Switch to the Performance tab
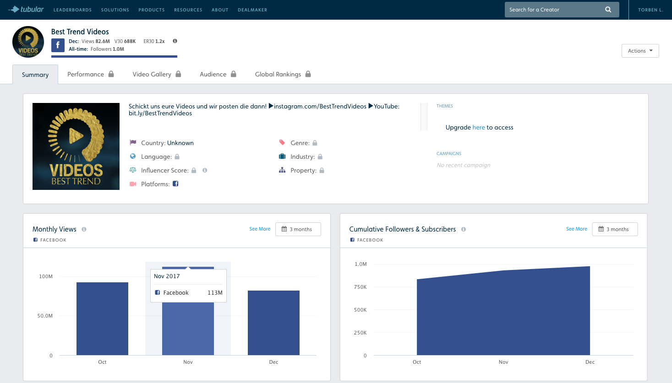The image size is (672, 383). tap(90, 74)
